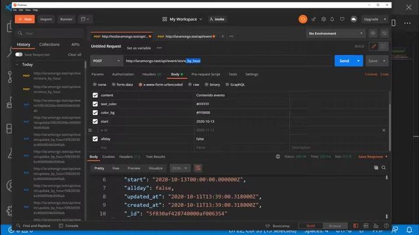The height and width of the screenshot is (235, 419).
Task: Click the Runner button
Action: pyautogui.click(x=66, y=19)
